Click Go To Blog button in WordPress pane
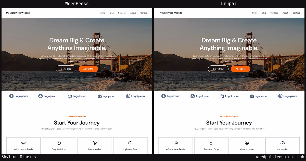Viewport: 306px width, 161px height. 66,69
